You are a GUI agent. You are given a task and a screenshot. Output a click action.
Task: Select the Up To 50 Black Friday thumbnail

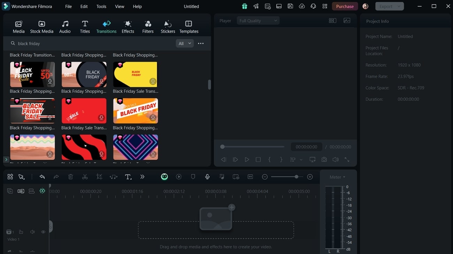point(32,74)
